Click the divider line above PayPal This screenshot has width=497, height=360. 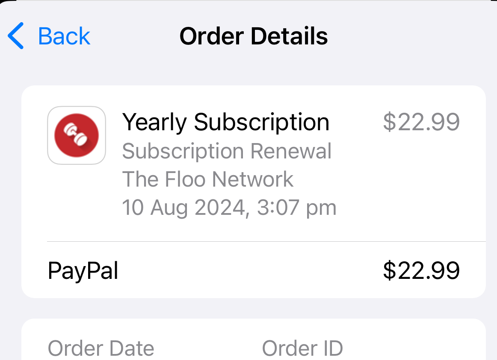click(265, 242)
